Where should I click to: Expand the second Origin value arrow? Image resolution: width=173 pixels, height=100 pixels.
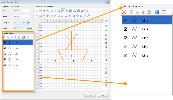(28, 23)
